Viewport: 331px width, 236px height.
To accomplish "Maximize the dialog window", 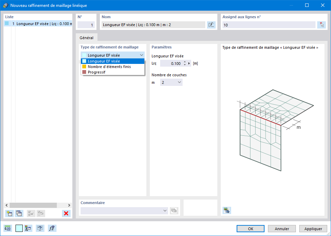I will 307,5.
